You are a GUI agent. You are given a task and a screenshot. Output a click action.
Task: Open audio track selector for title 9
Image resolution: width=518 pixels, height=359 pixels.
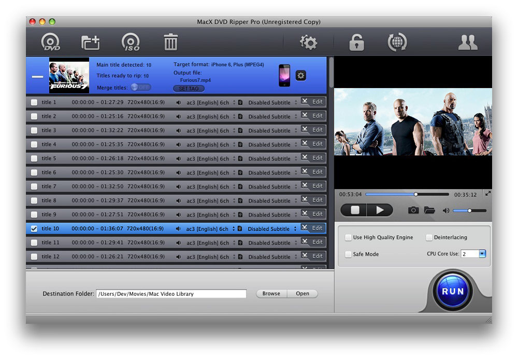point(234,214)
